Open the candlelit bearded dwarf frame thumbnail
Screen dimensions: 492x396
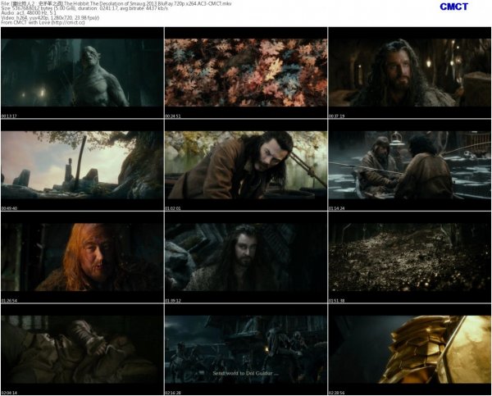(409, 73)
